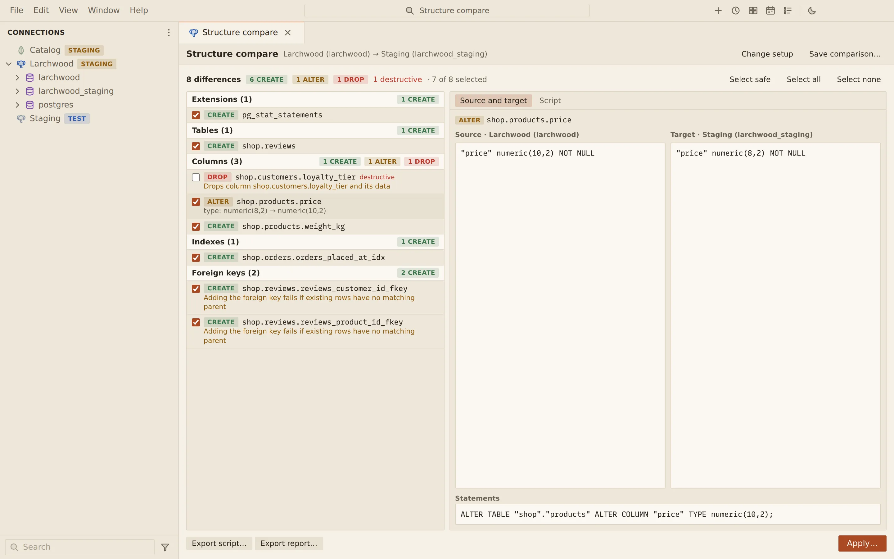Open the history clock icon
The height and width of the screenshot is (559, 894).
point(735,11)
